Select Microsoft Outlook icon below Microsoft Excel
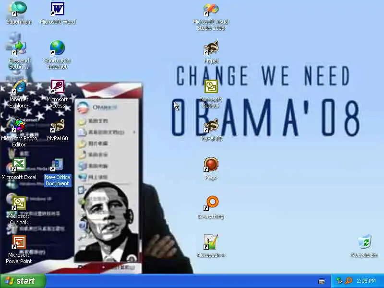The image size is (384, 288). coord(19,203)
